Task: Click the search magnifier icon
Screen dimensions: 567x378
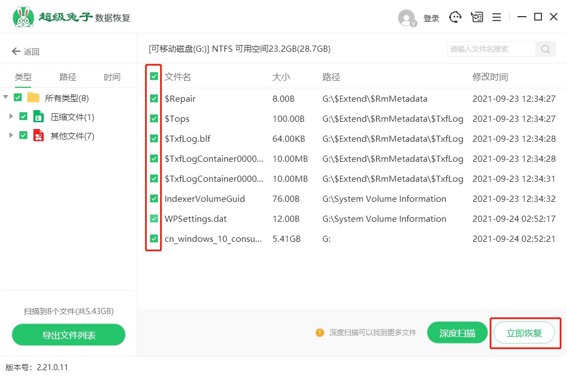Action: tap(545, 49)
